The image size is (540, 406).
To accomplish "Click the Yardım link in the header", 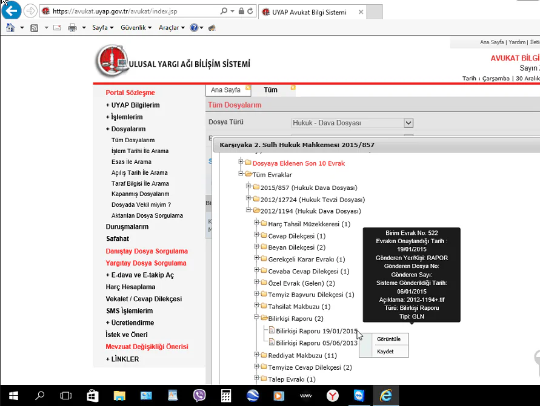I will [517, 42].
